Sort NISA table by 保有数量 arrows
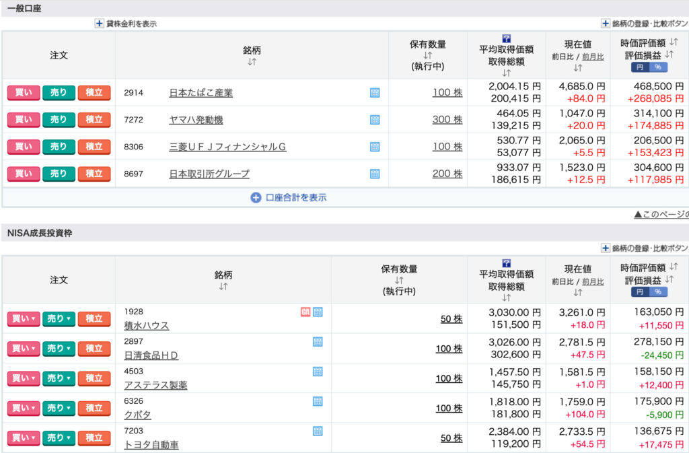 [x=398, y=280]
